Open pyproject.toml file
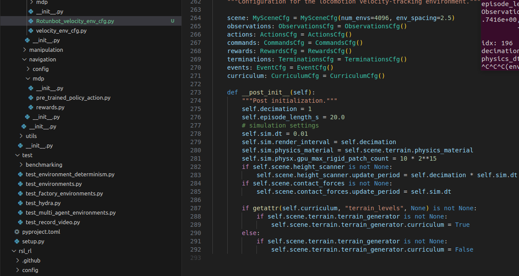The width and height of the screenshot is (519, 276). [41, 232]
